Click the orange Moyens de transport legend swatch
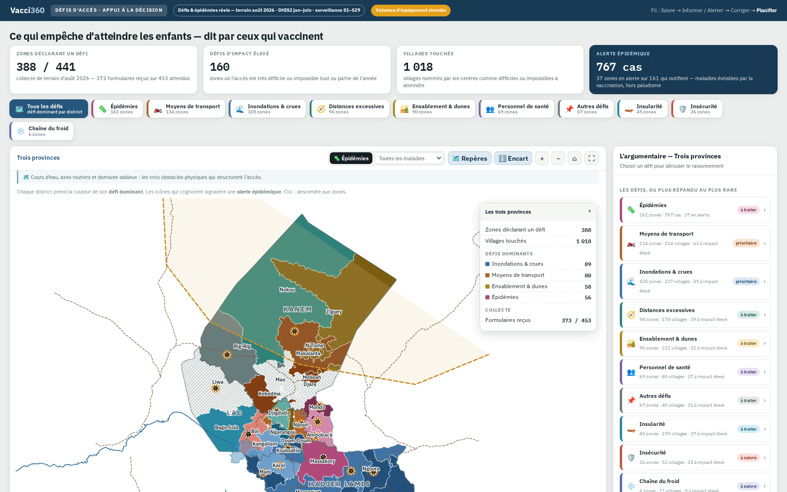787x492 pixels. (487, 275)
